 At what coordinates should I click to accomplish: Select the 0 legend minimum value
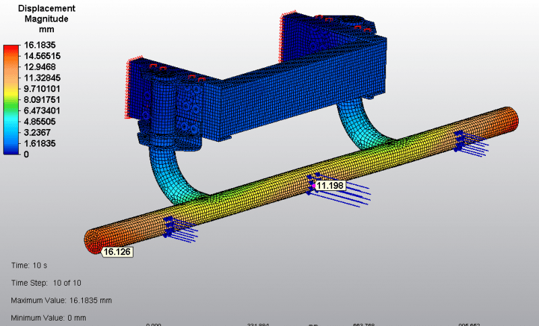[x=26, y=154]
